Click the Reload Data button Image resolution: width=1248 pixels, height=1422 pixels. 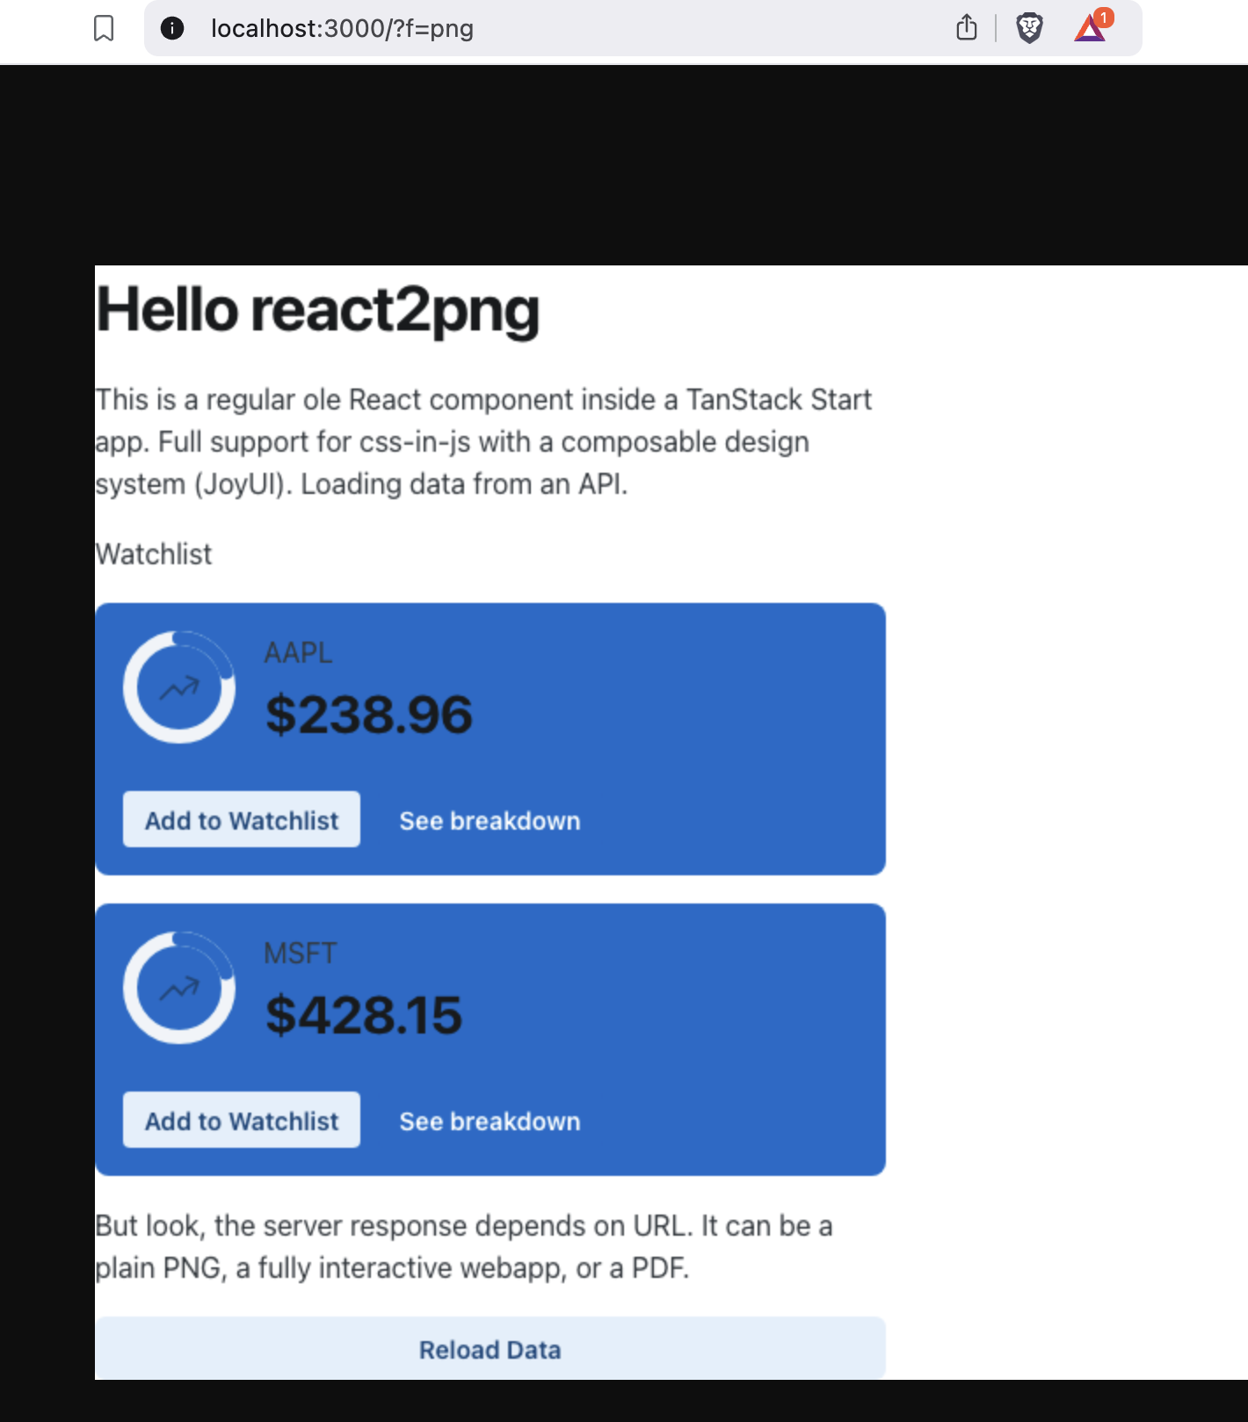pyautogui.click(x=490, y=1348)
